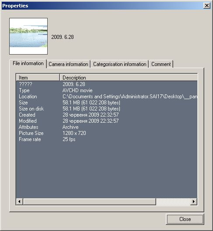This screenshot has height=231, width=213.
Task: Click the Item column header
Action: pos(38,77)
